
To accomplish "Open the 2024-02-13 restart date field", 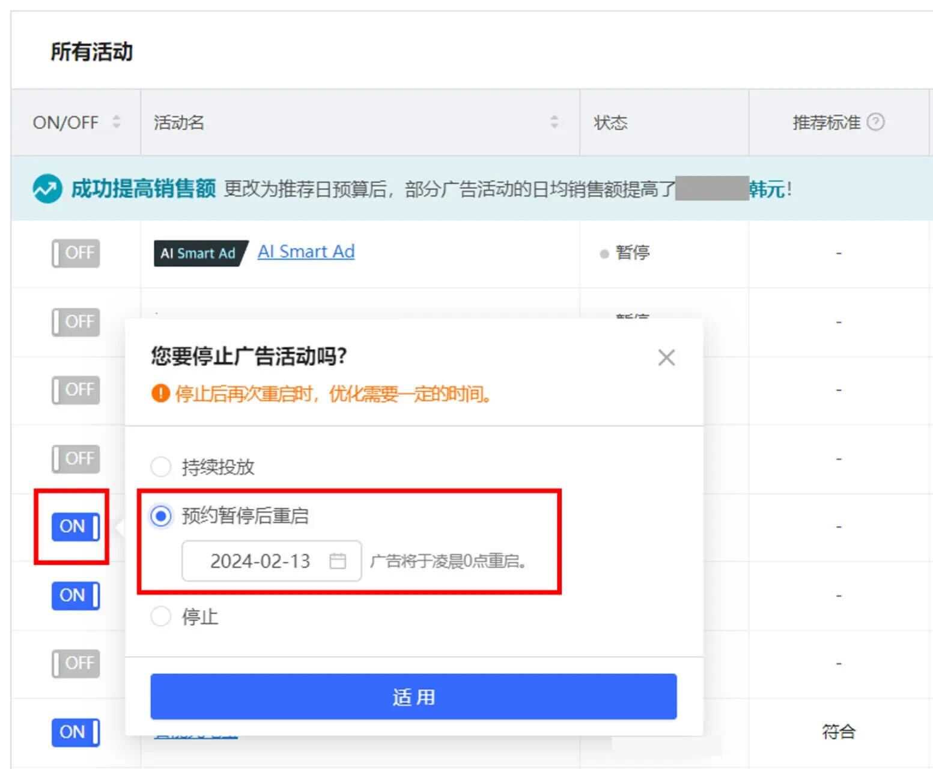I will click(272, 561).
